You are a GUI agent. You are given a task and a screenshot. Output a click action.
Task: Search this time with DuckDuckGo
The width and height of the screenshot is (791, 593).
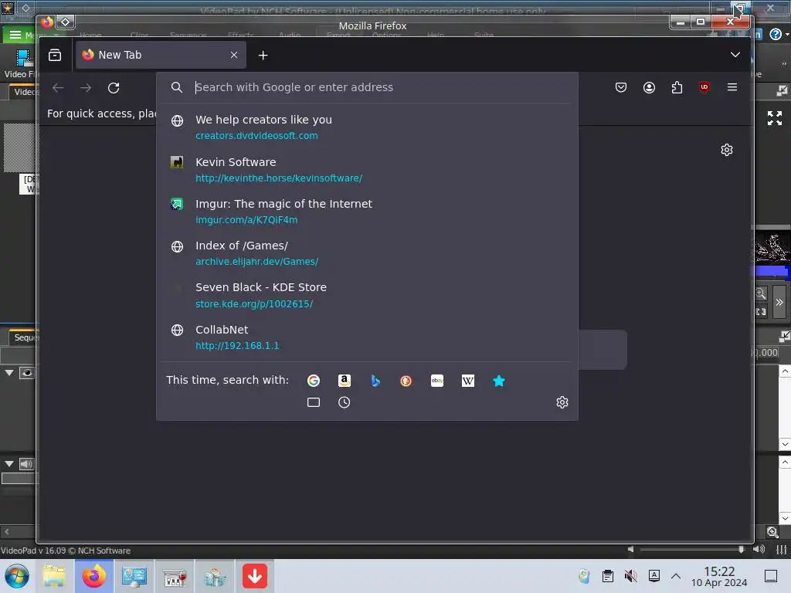tap(406, 381)
